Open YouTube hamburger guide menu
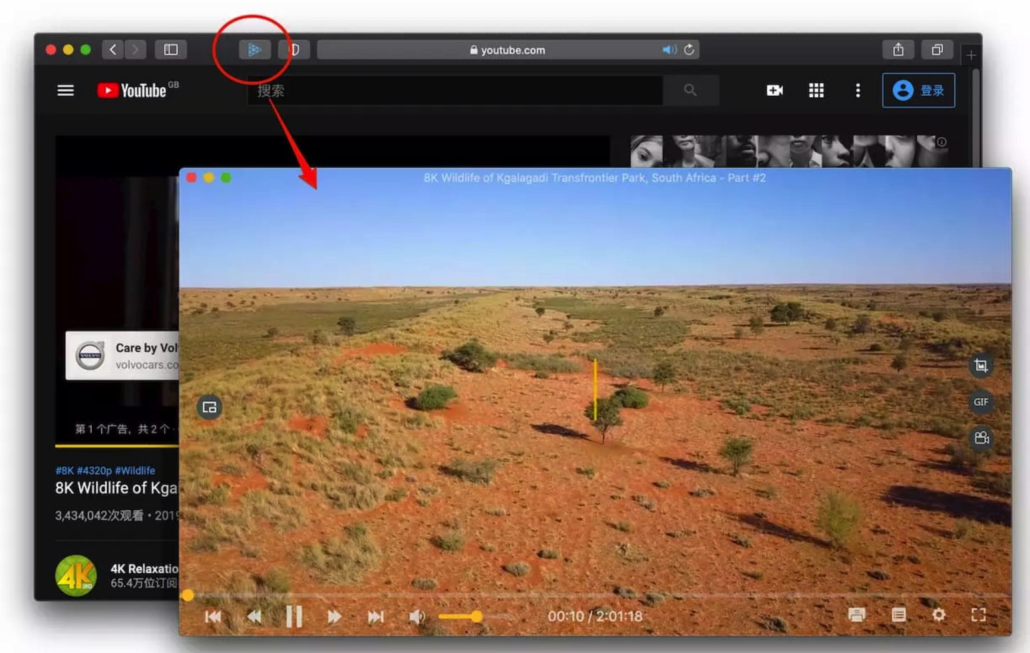Image resolution: width=1030 pixels, height=653 pixels. (65, 90)
